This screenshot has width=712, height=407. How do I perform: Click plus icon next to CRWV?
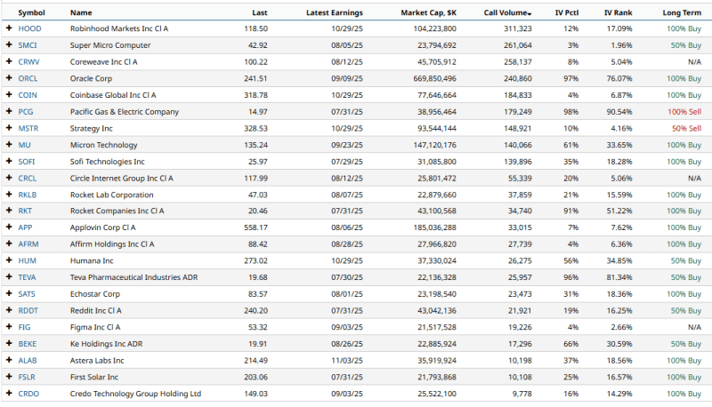(x=8, y=62)
